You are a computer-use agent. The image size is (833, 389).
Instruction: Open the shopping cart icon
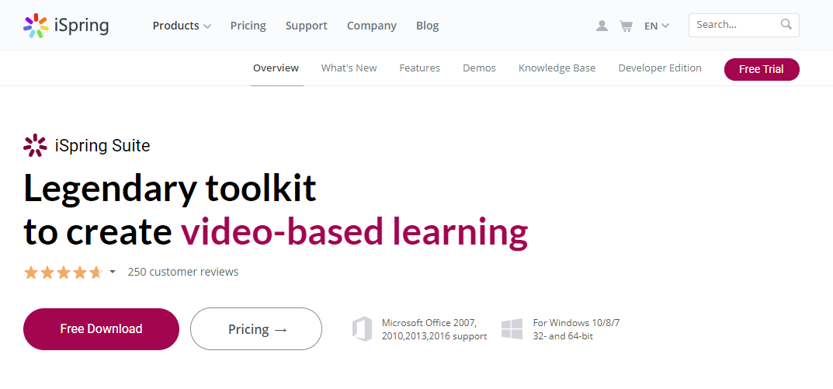626,26
